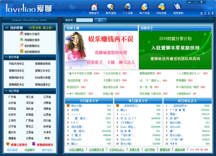Select the 招募房主 tab header
The width and height of the screenshot is (216, 156).
tap(175, 28)
